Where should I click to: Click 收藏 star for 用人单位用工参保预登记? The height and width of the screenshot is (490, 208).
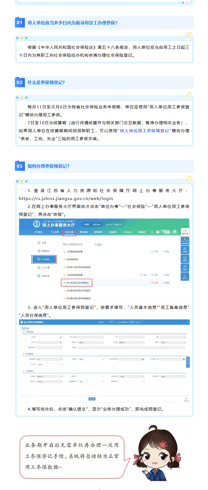click(166, 283)
